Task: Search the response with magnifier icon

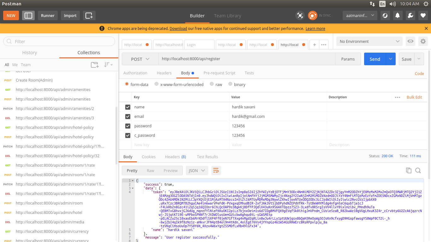Action: point(418,170)
